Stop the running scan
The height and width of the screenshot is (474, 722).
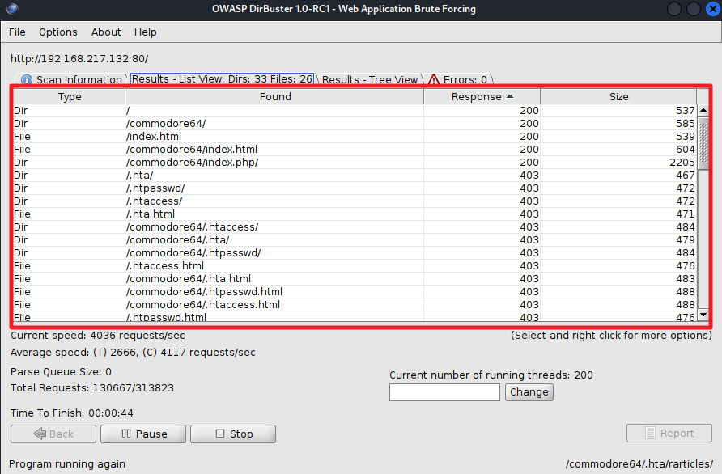pyautogui.click(x=233, y=434)
